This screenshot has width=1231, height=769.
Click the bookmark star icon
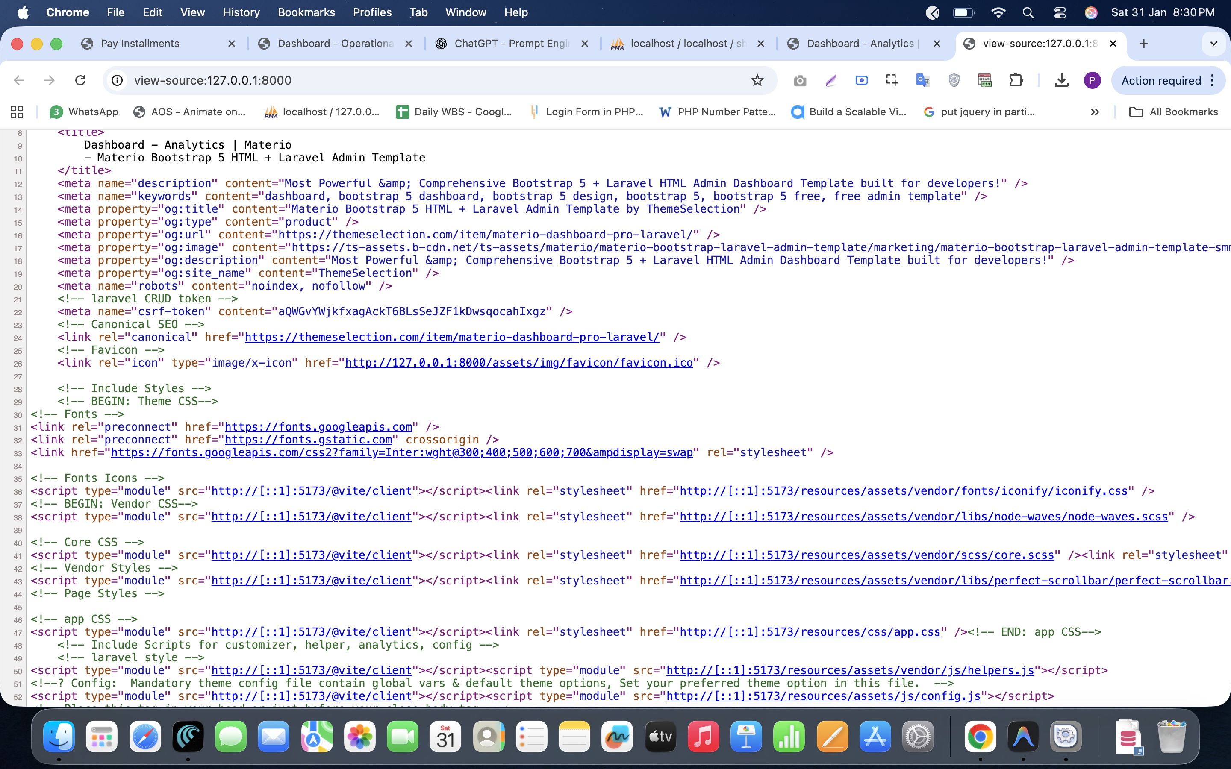(x=757, y=80)
